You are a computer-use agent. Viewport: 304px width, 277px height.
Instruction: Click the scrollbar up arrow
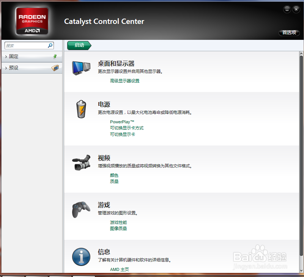pyautogui.click(x=301, y=53)
